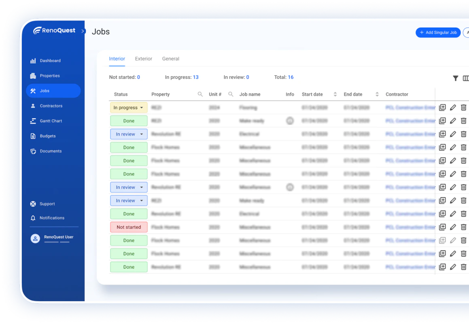
Task: Delete the In review Make ready job
Action: click(x=463, y=201)
